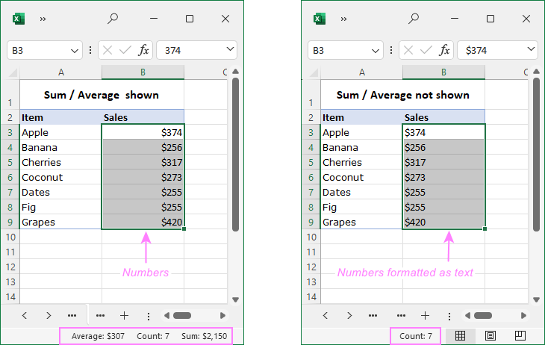This screenshot has height=345, width=545.
Task: Click the Insert Function fx icon in right window
Action: coord(444,50)
